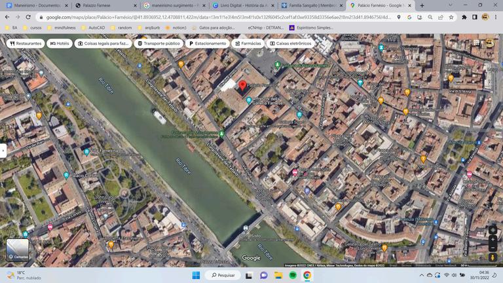The image size is (503, 283).
Task: Click the Coisas legais para fazer chip
Action: (103, 43)
